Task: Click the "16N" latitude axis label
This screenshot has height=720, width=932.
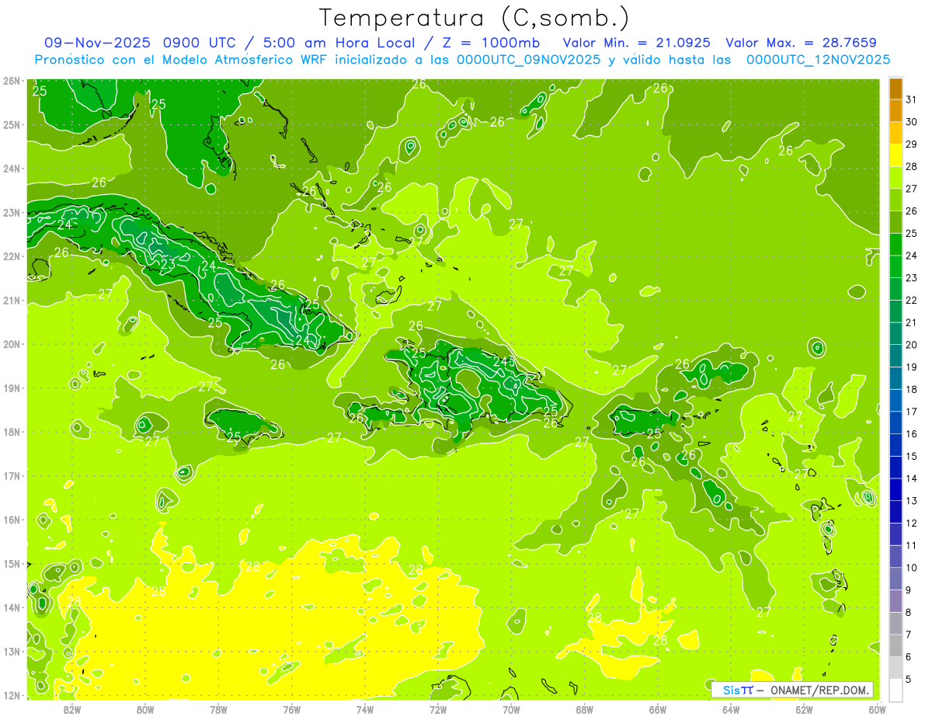Action: click(x=11, y=520)
